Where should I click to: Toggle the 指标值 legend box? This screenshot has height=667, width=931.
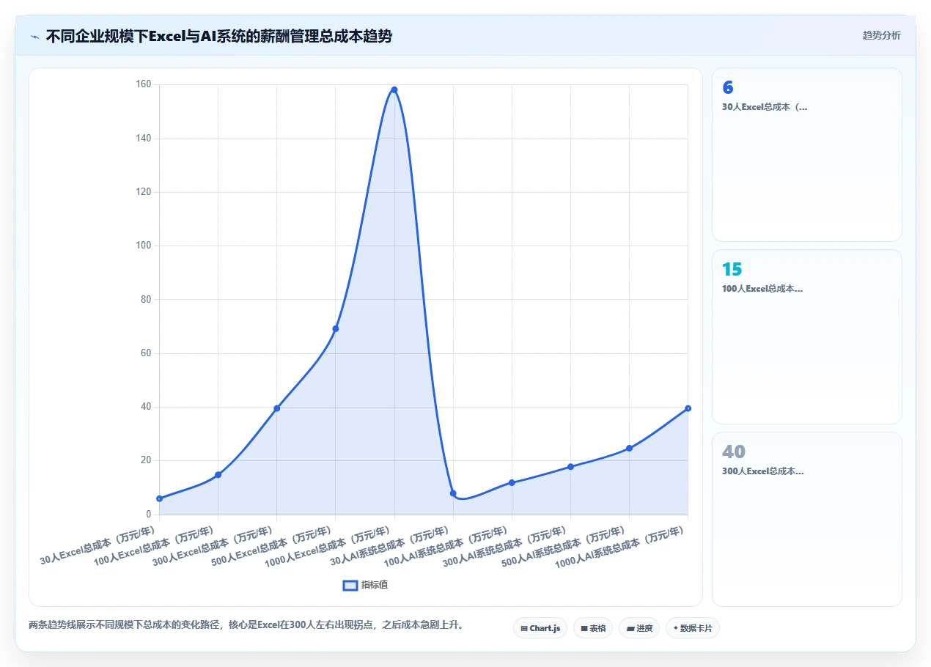click(350, 585)
